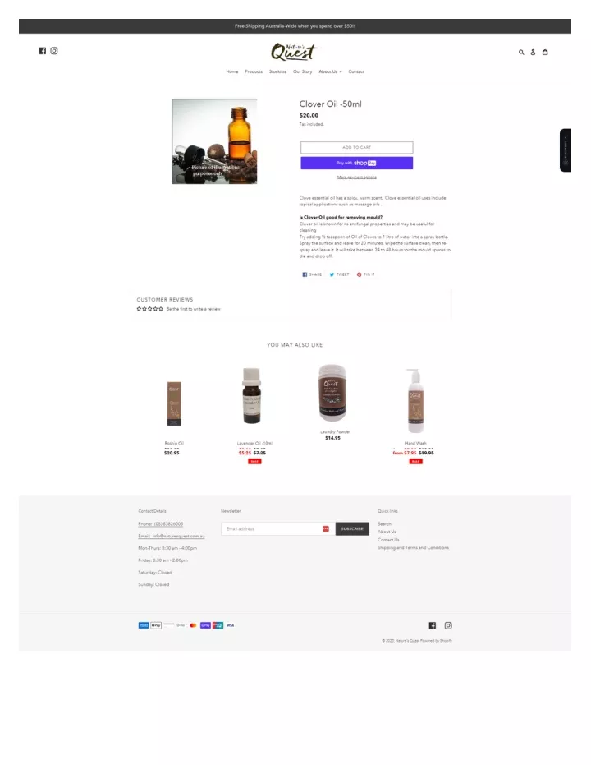Expand the About Us dropdown menu

330,71
